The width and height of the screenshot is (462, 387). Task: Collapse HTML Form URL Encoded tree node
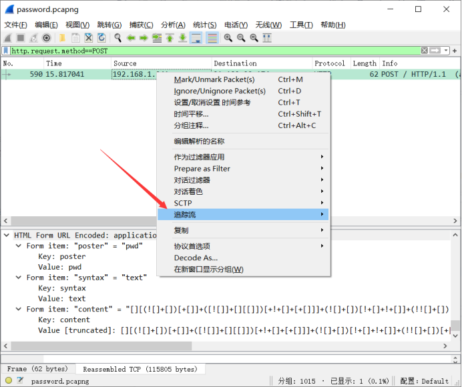click(x=6, y=235)
